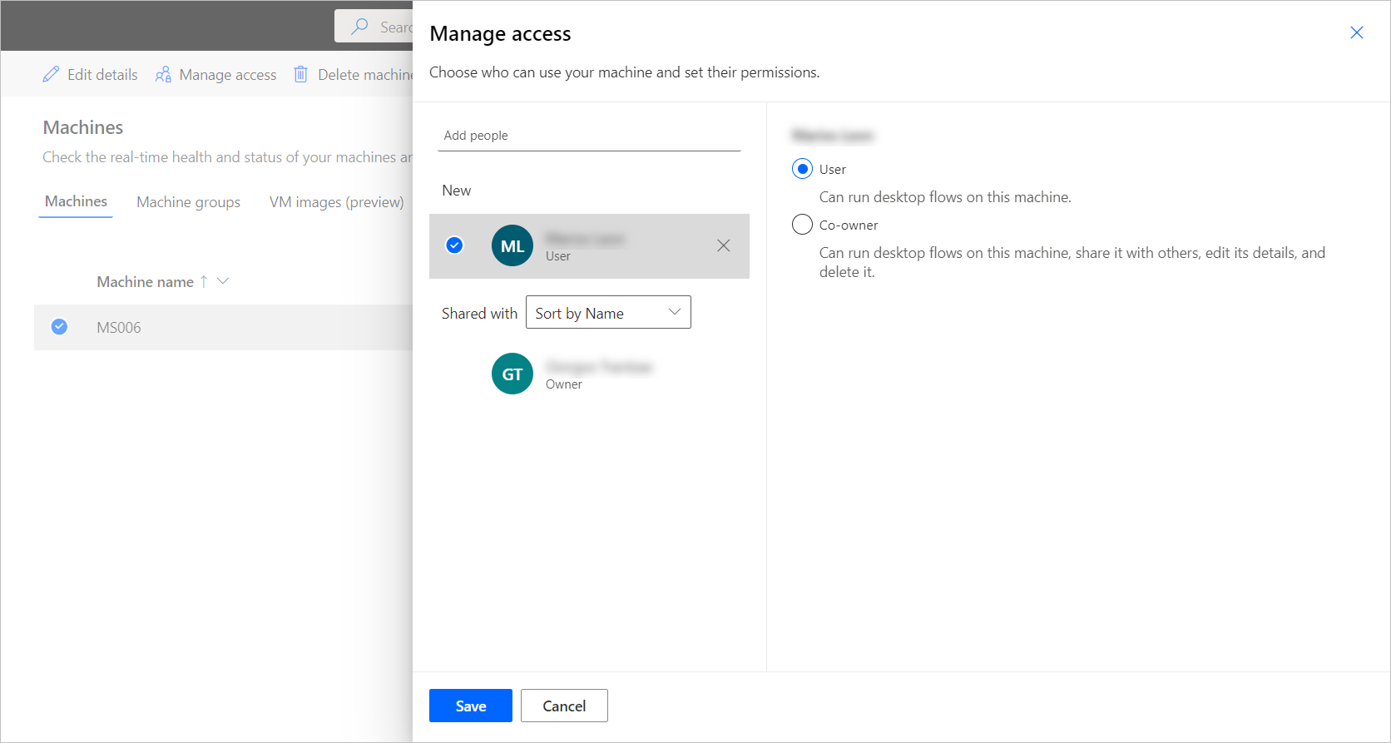Switch to the Machine groups tab
The width and height of the screenshot is (1391, 743).
pyautogui.click(x=188, y=202)
